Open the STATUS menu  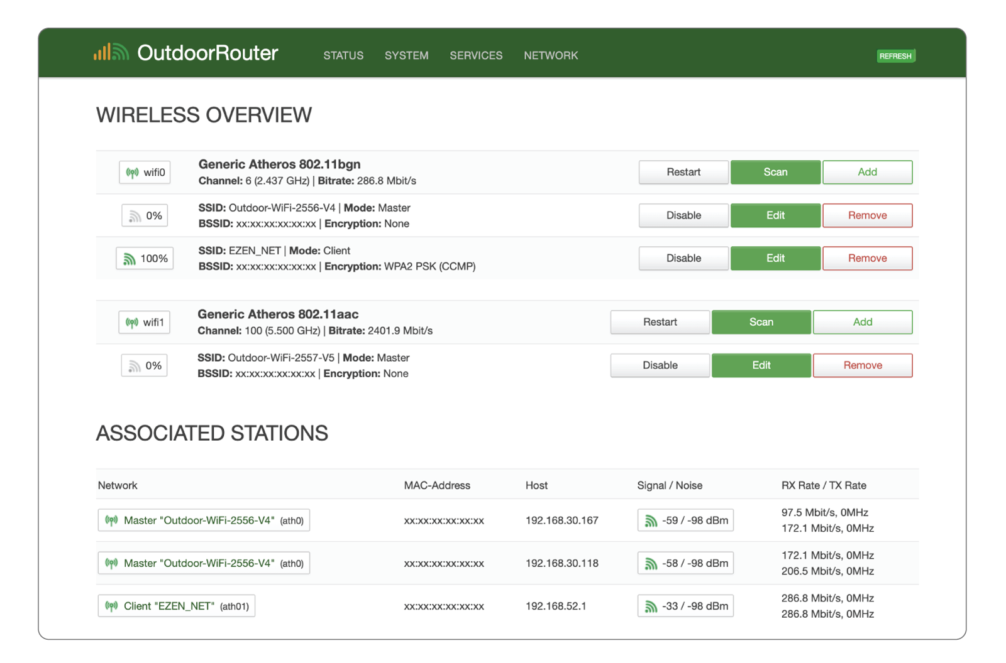coord(343,56)
